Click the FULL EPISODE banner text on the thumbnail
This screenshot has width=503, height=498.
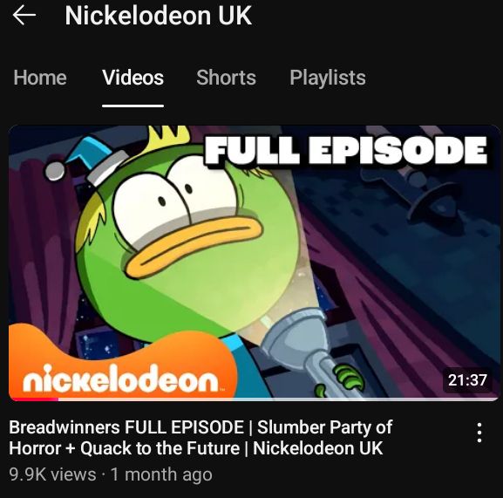[x=346, y=150]
